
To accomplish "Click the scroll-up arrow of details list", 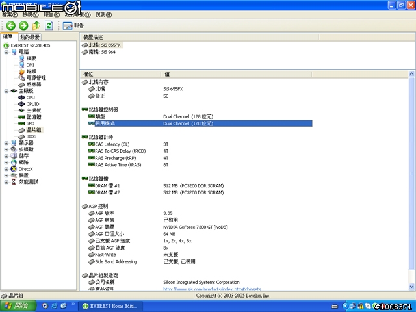I will pos(411,73).
